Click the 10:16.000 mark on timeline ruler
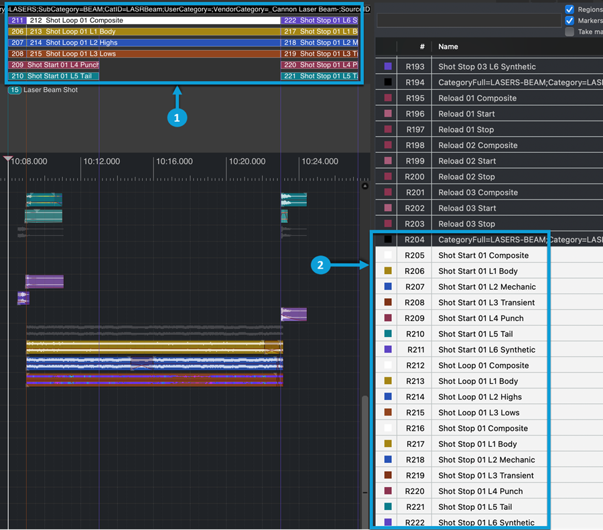Image resolution: width=603 pixels, height=530 pixels. (x=174, y=161)
